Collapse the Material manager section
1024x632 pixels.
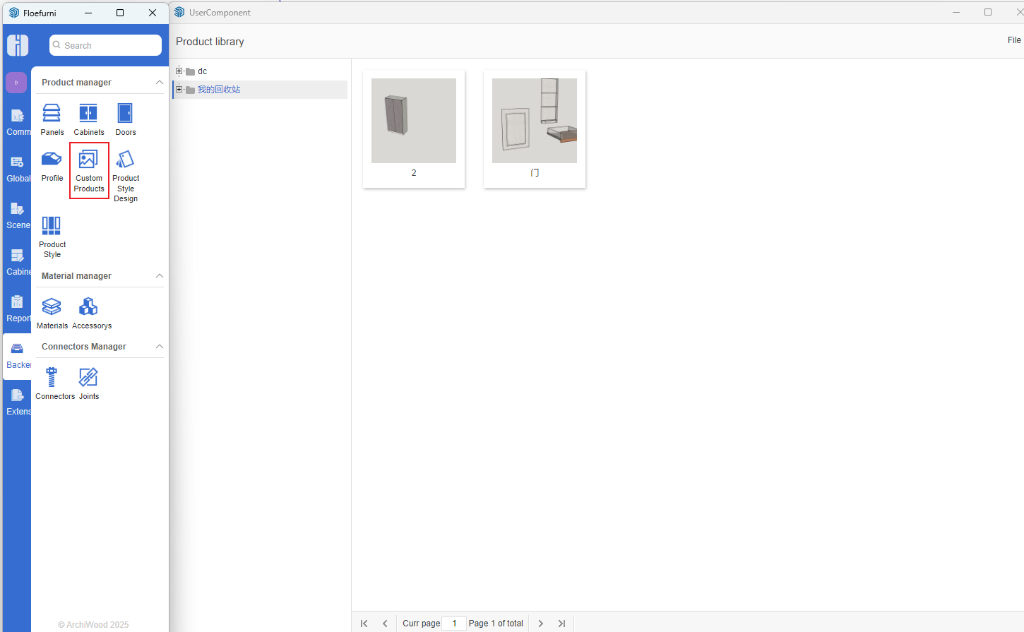159,276
